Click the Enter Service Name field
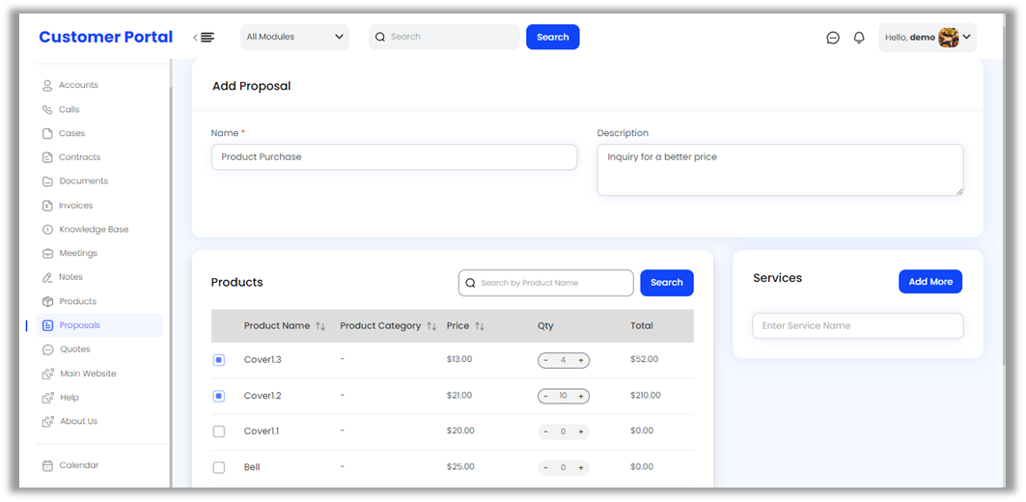1026x502 pixels. click(x=857, y=326)
